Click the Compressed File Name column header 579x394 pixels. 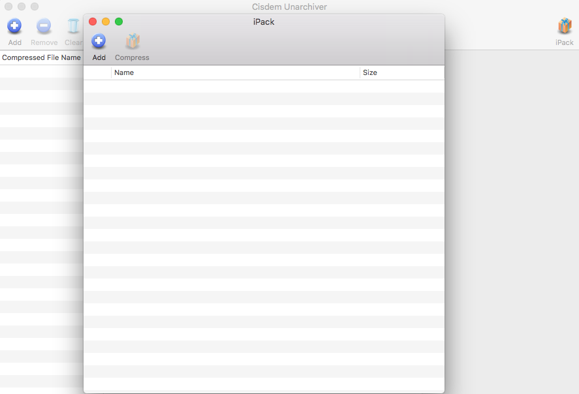pyautogui.click(x=41, y=57)
